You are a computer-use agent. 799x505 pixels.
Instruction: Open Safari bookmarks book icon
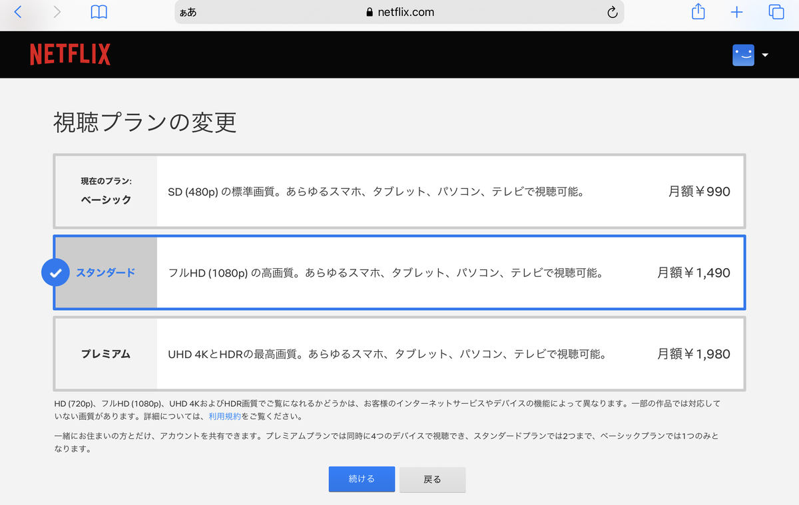(x=99, y=12)
